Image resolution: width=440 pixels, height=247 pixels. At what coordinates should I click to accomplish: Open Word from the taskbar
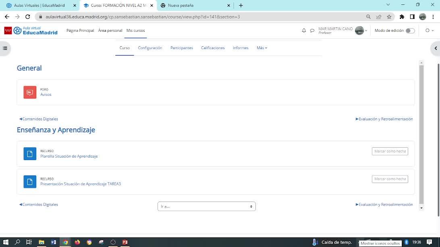[54, 242]
